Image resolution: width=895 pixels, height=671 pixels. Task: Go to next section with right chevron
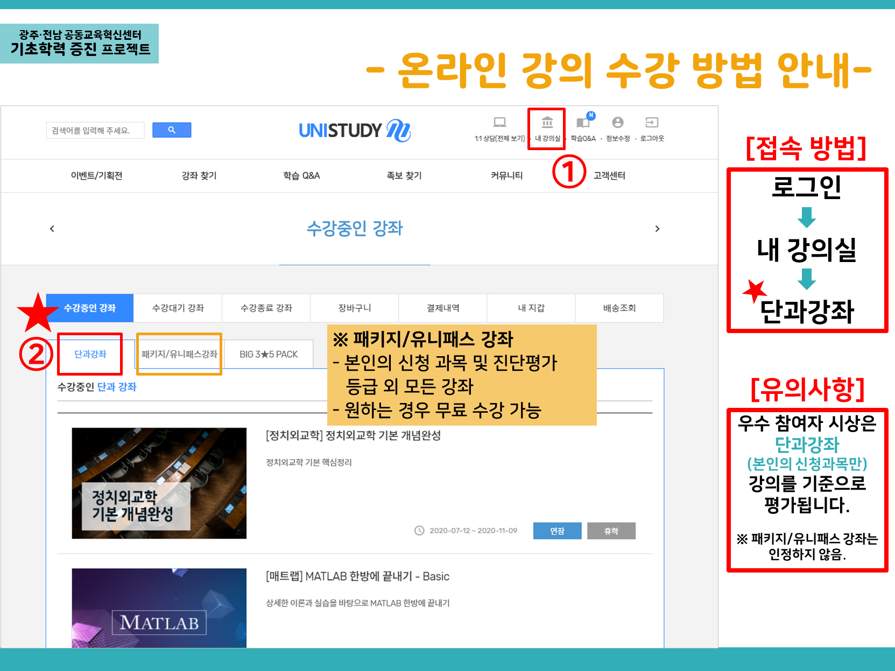(x=657, y=229)
